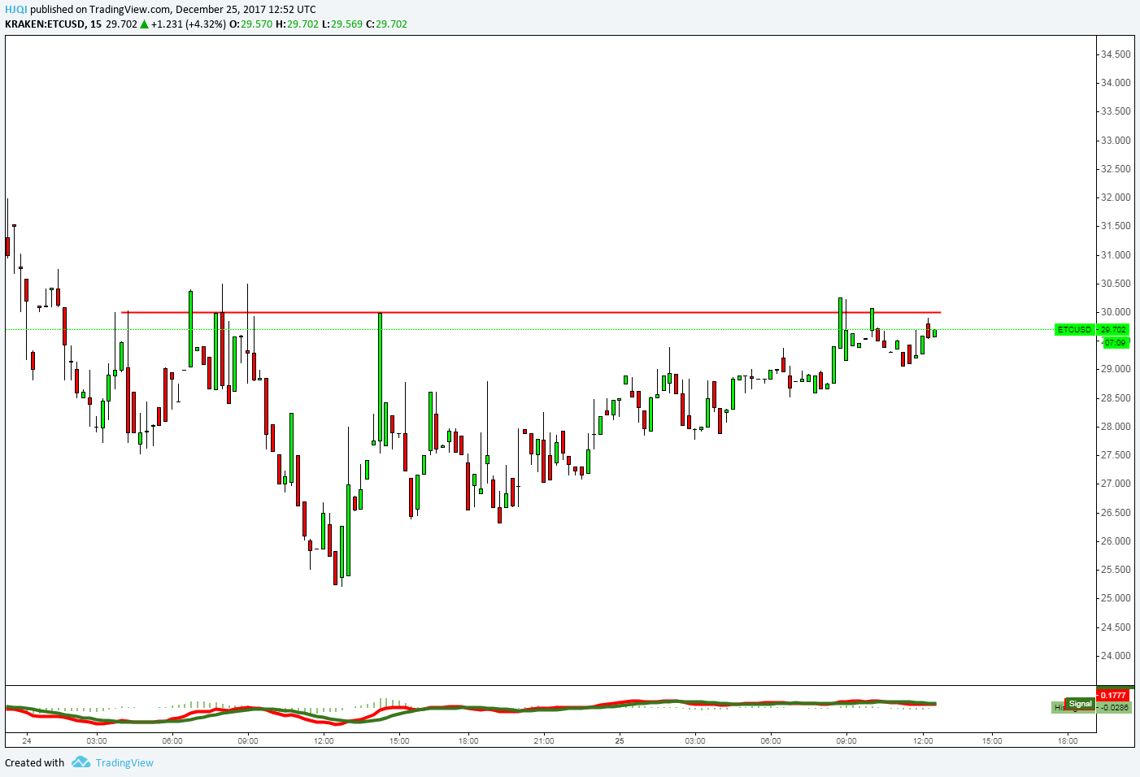This screenshot has width=1140, height=777.
Task: Click the green up-triangle change icon
Action: pyautogui.click(x=144, y=24)
